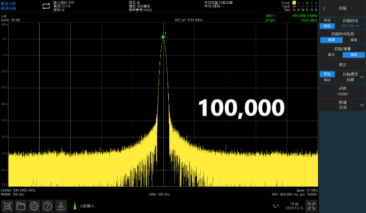This screenshot has height=213, width=366.
Task: Click the screenshot capture icon in bottom toolbar
Action: coord(8,206)
